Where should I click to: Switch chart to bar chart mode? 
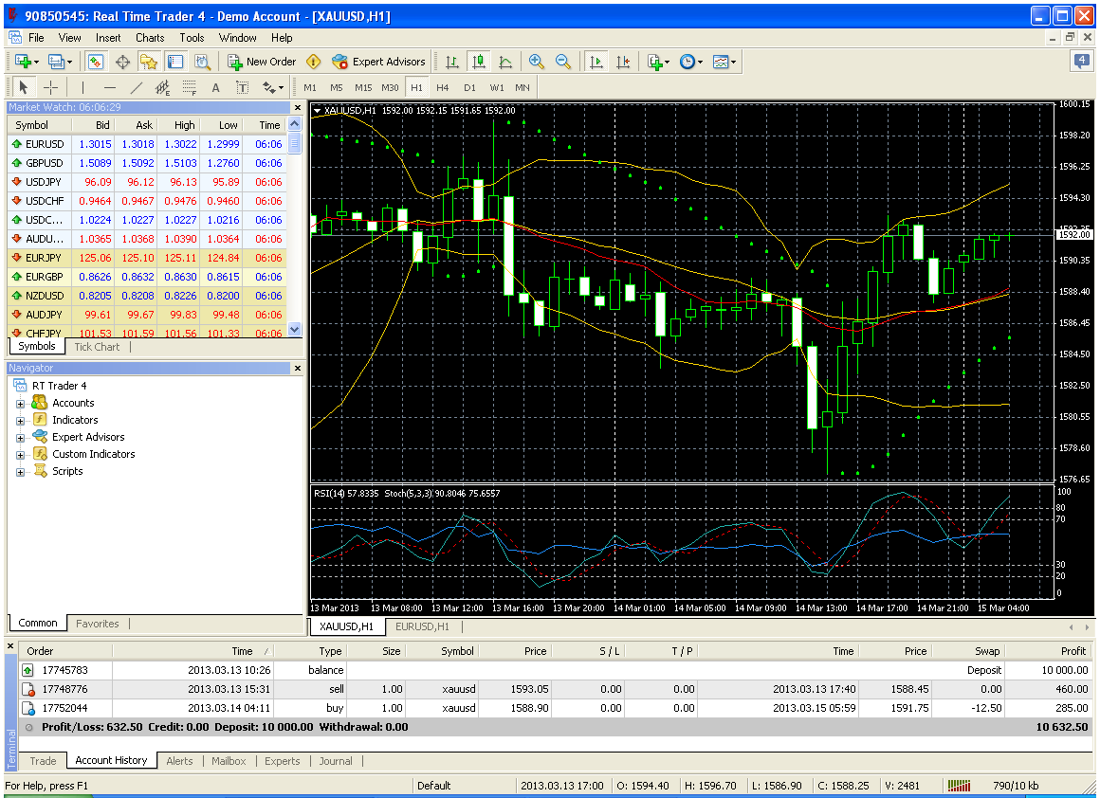[452, 62]
